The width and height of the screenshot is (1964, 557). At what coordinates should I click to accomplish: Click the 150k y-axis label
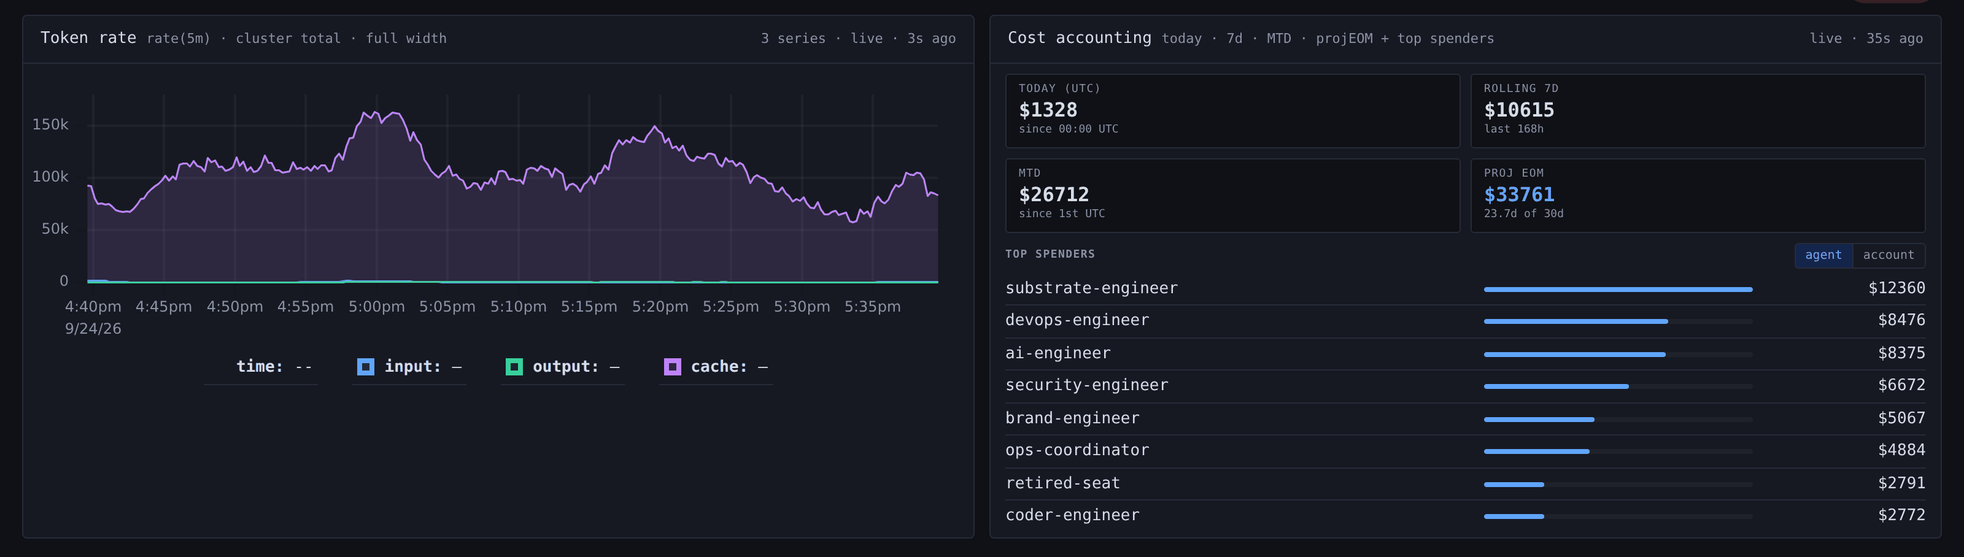(50, 124)
